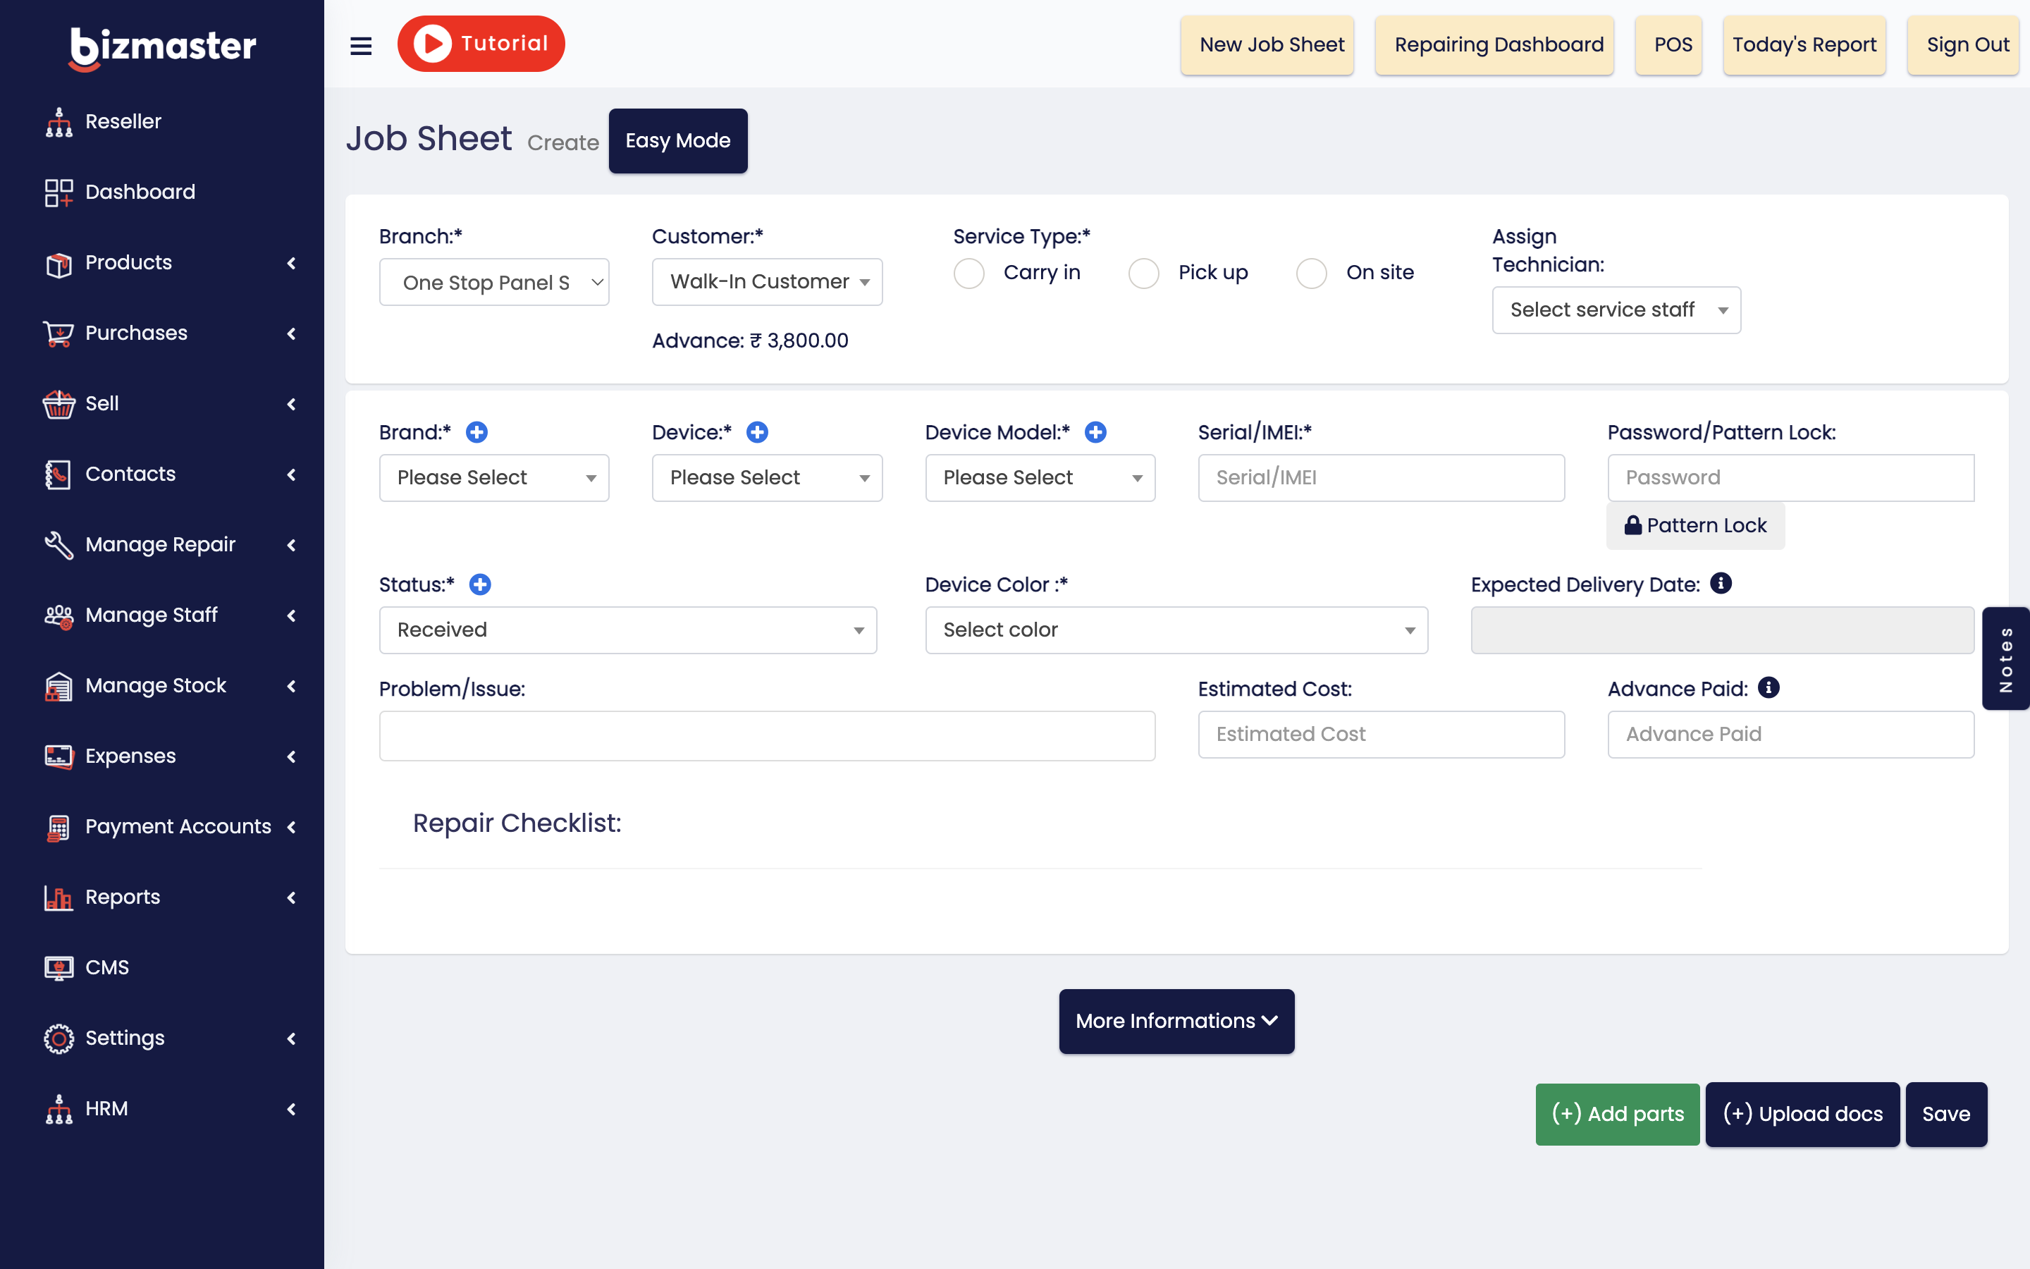Expand the Reports sidebar menu
The image size is (2030, 1269).
click(291, 897)
